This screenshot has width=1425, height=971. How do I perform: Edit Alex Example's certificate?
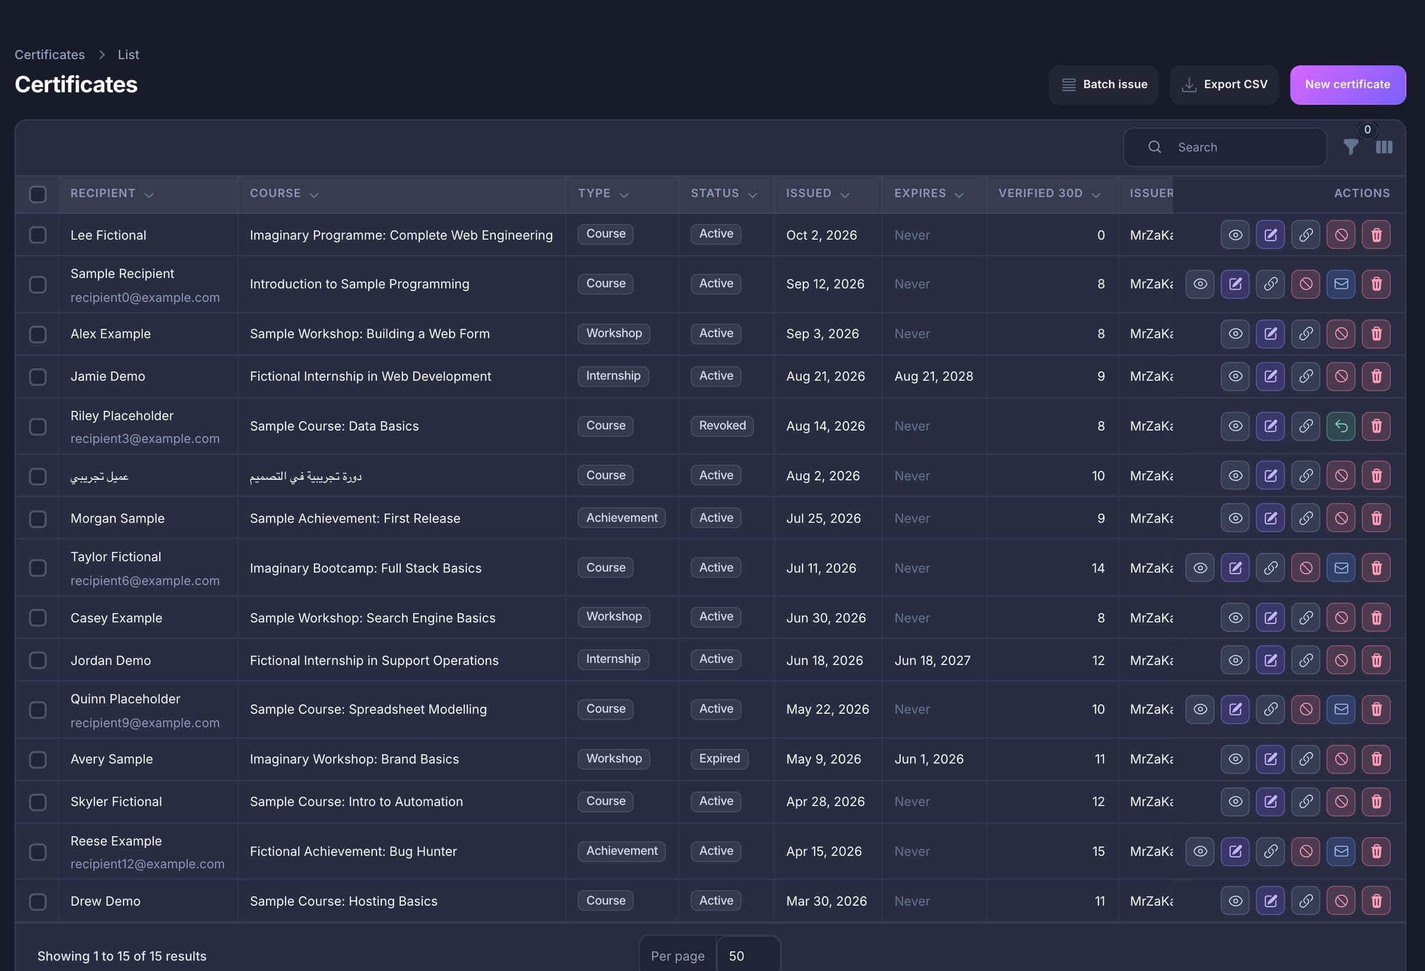[1271, 334]
